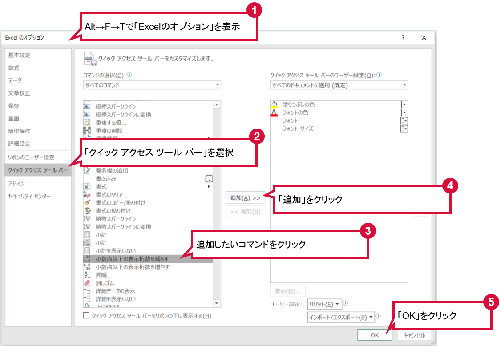The width and height of the screenshot is (501, 346).
Task: Select the 書式のクリア eraser icon
Action: point(87,195)
